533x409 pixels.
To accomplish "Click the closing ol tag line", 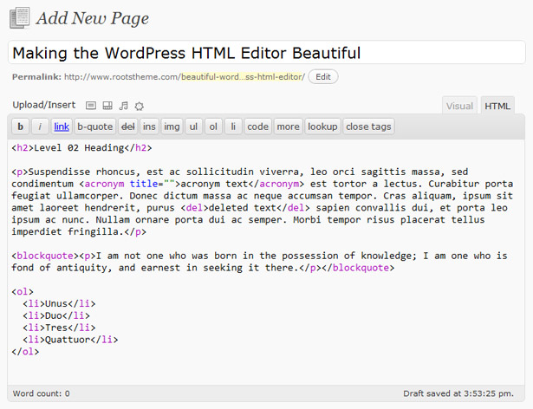I will pyautogui.click(x=25, y=352).
